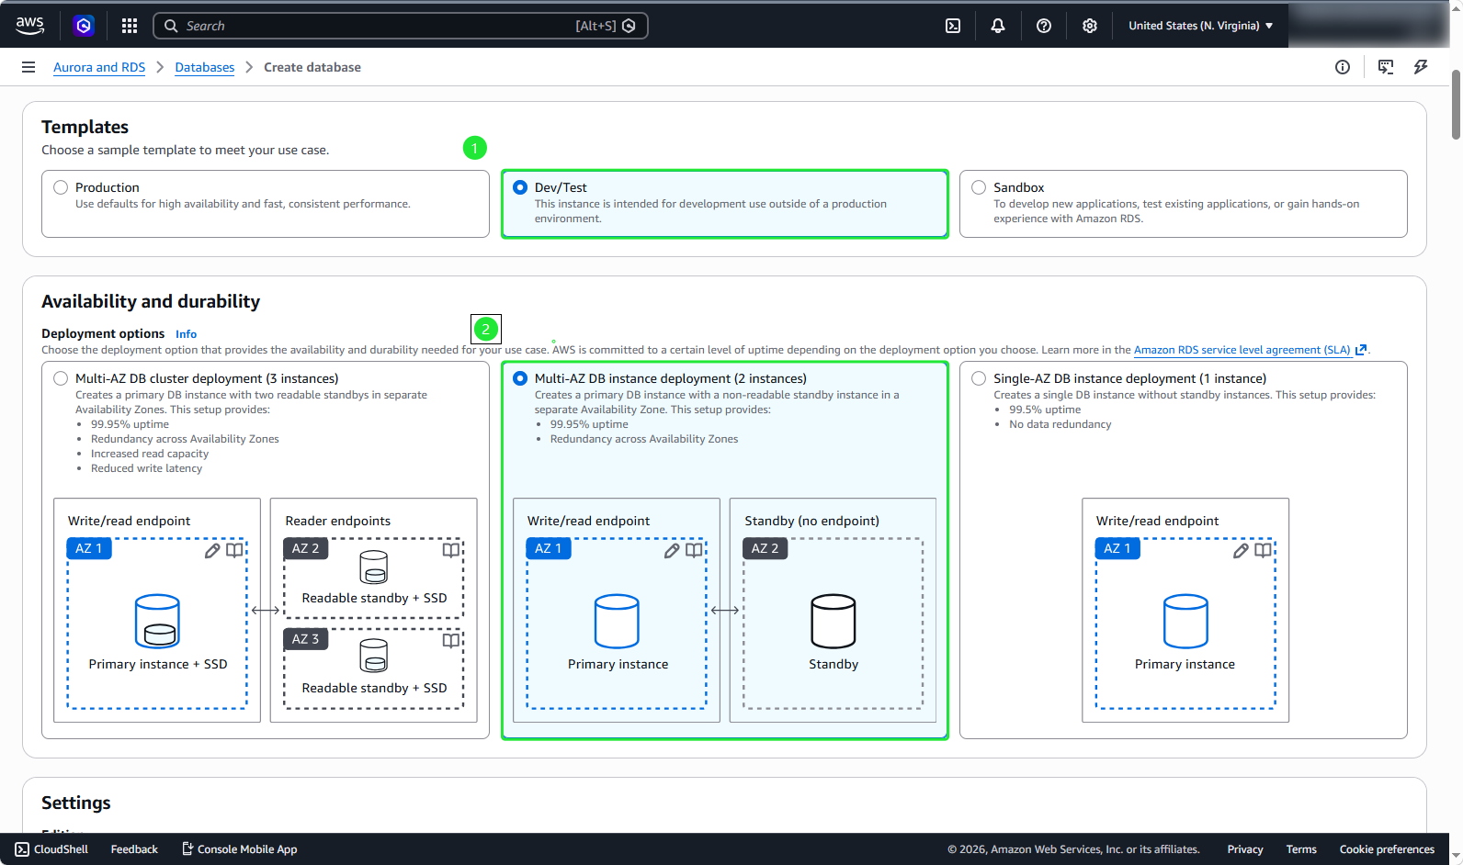
Task: Click the Primary instance + SSD label
Action: [158, 664]
